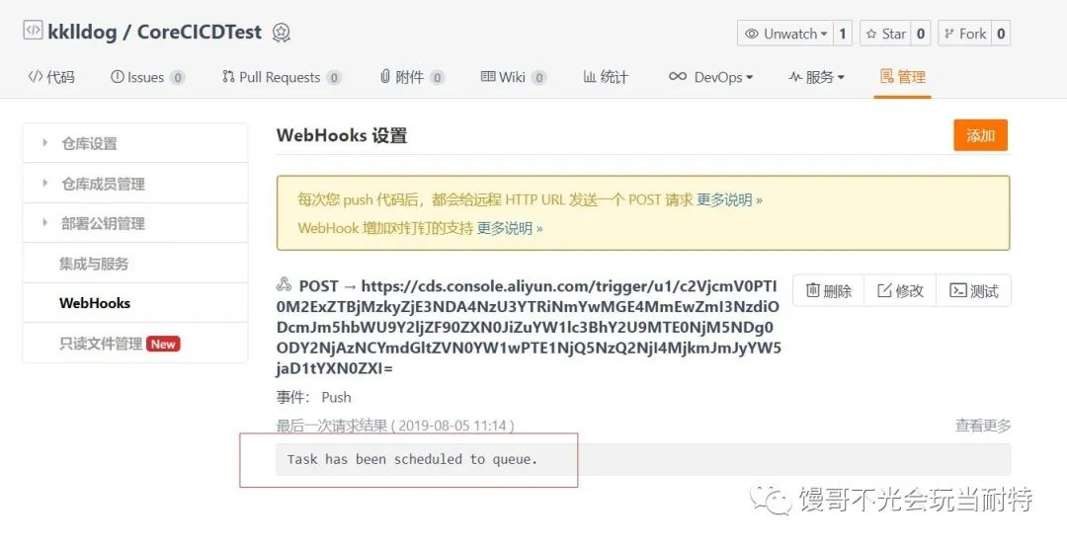This screenshot has width=1067, height=546.
Task: Test the webhook with 测试 button
Action: coord(974,290)
